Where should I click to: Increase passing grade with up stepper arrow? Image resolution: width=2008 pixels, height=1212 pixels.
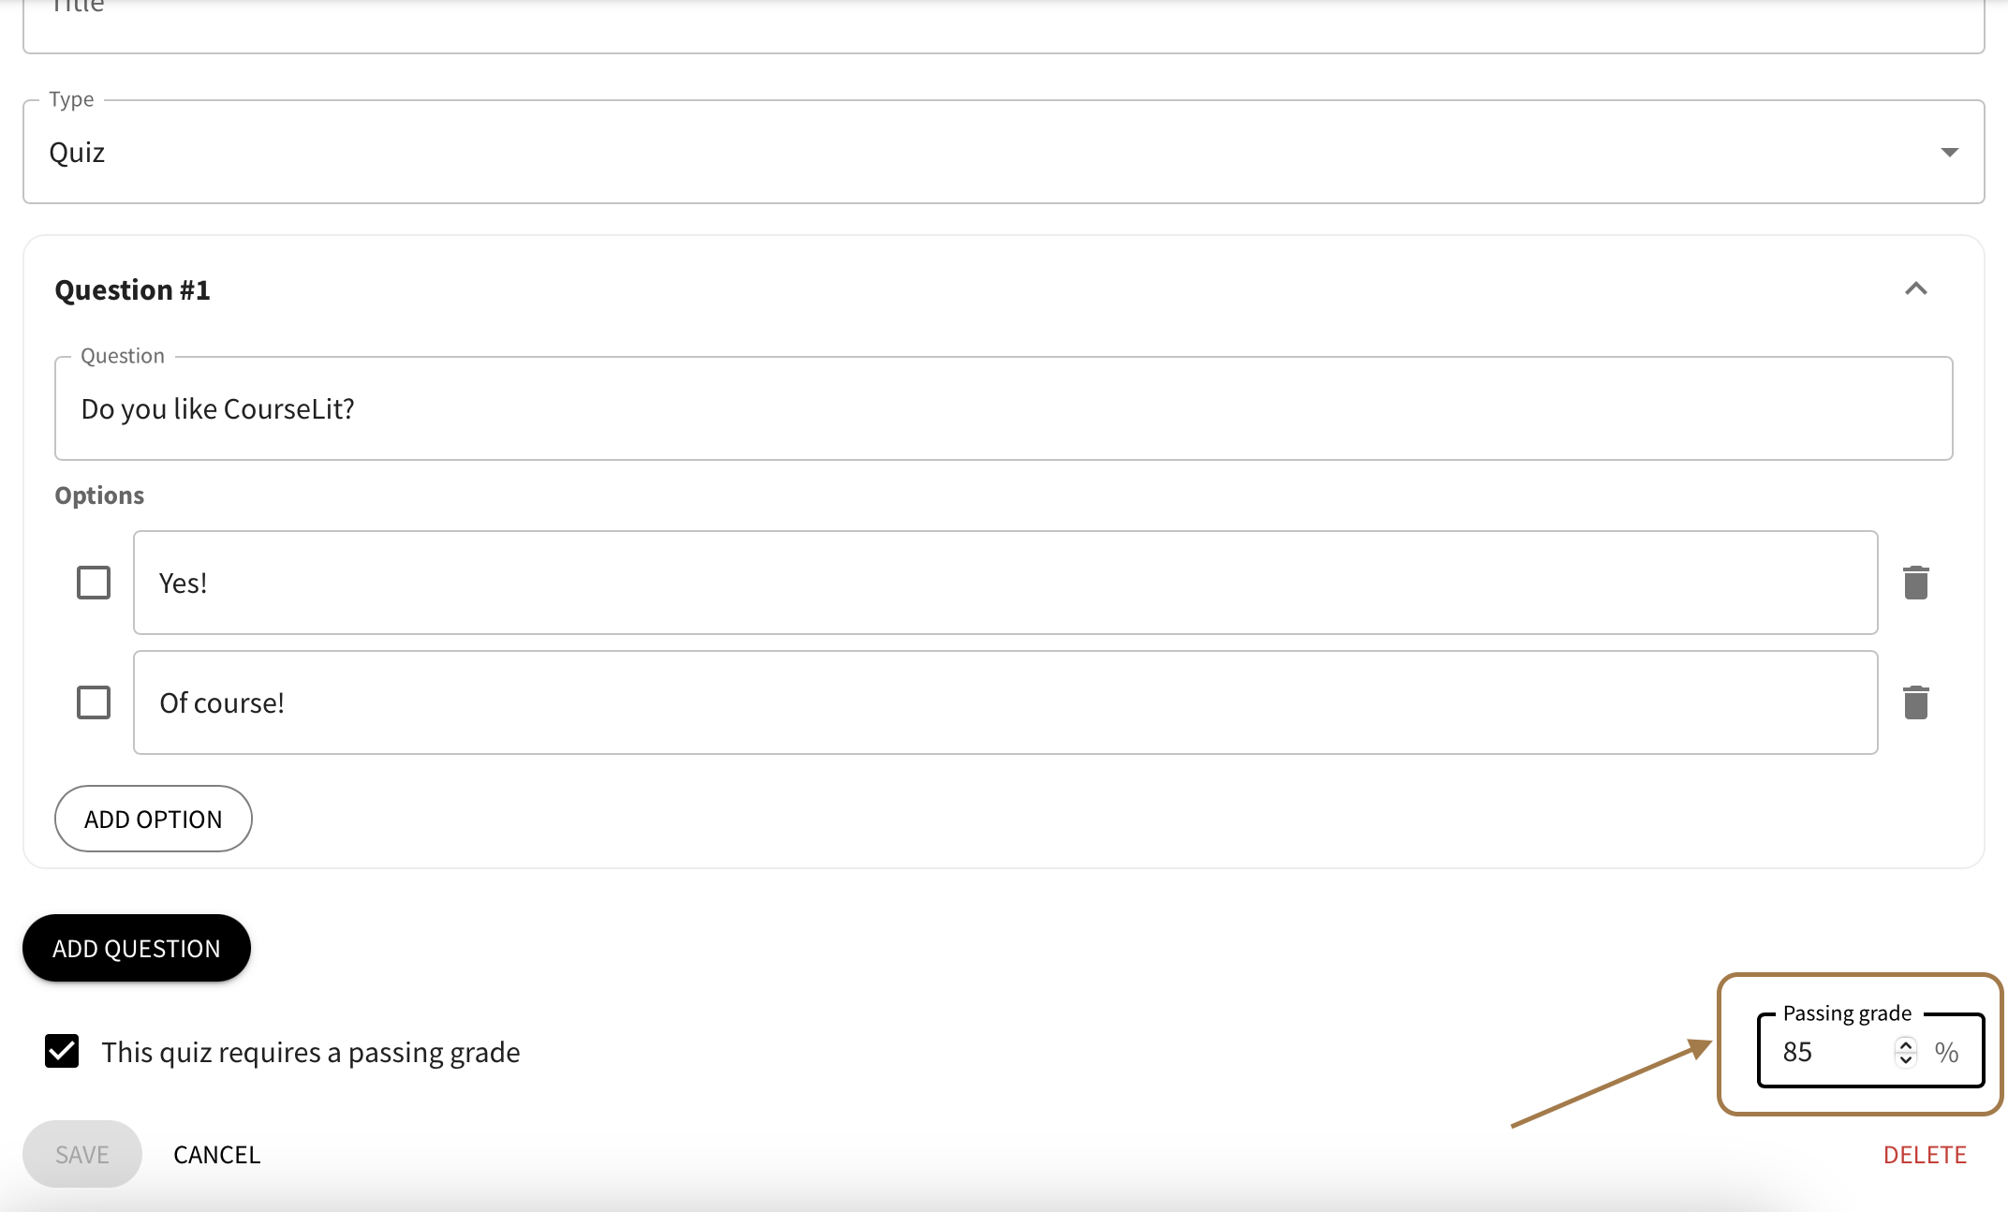click(1905, 1043)
